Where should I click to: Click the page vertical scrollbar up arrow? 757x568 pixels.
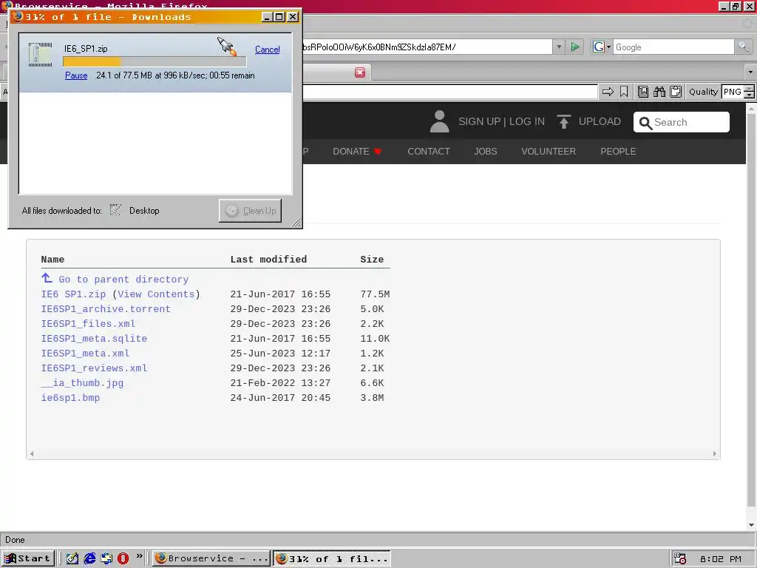[752, 109]
